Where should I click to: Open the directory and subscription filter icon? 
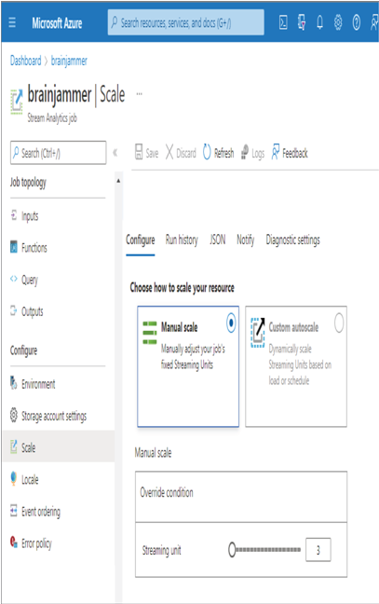[x=302, y=22]
